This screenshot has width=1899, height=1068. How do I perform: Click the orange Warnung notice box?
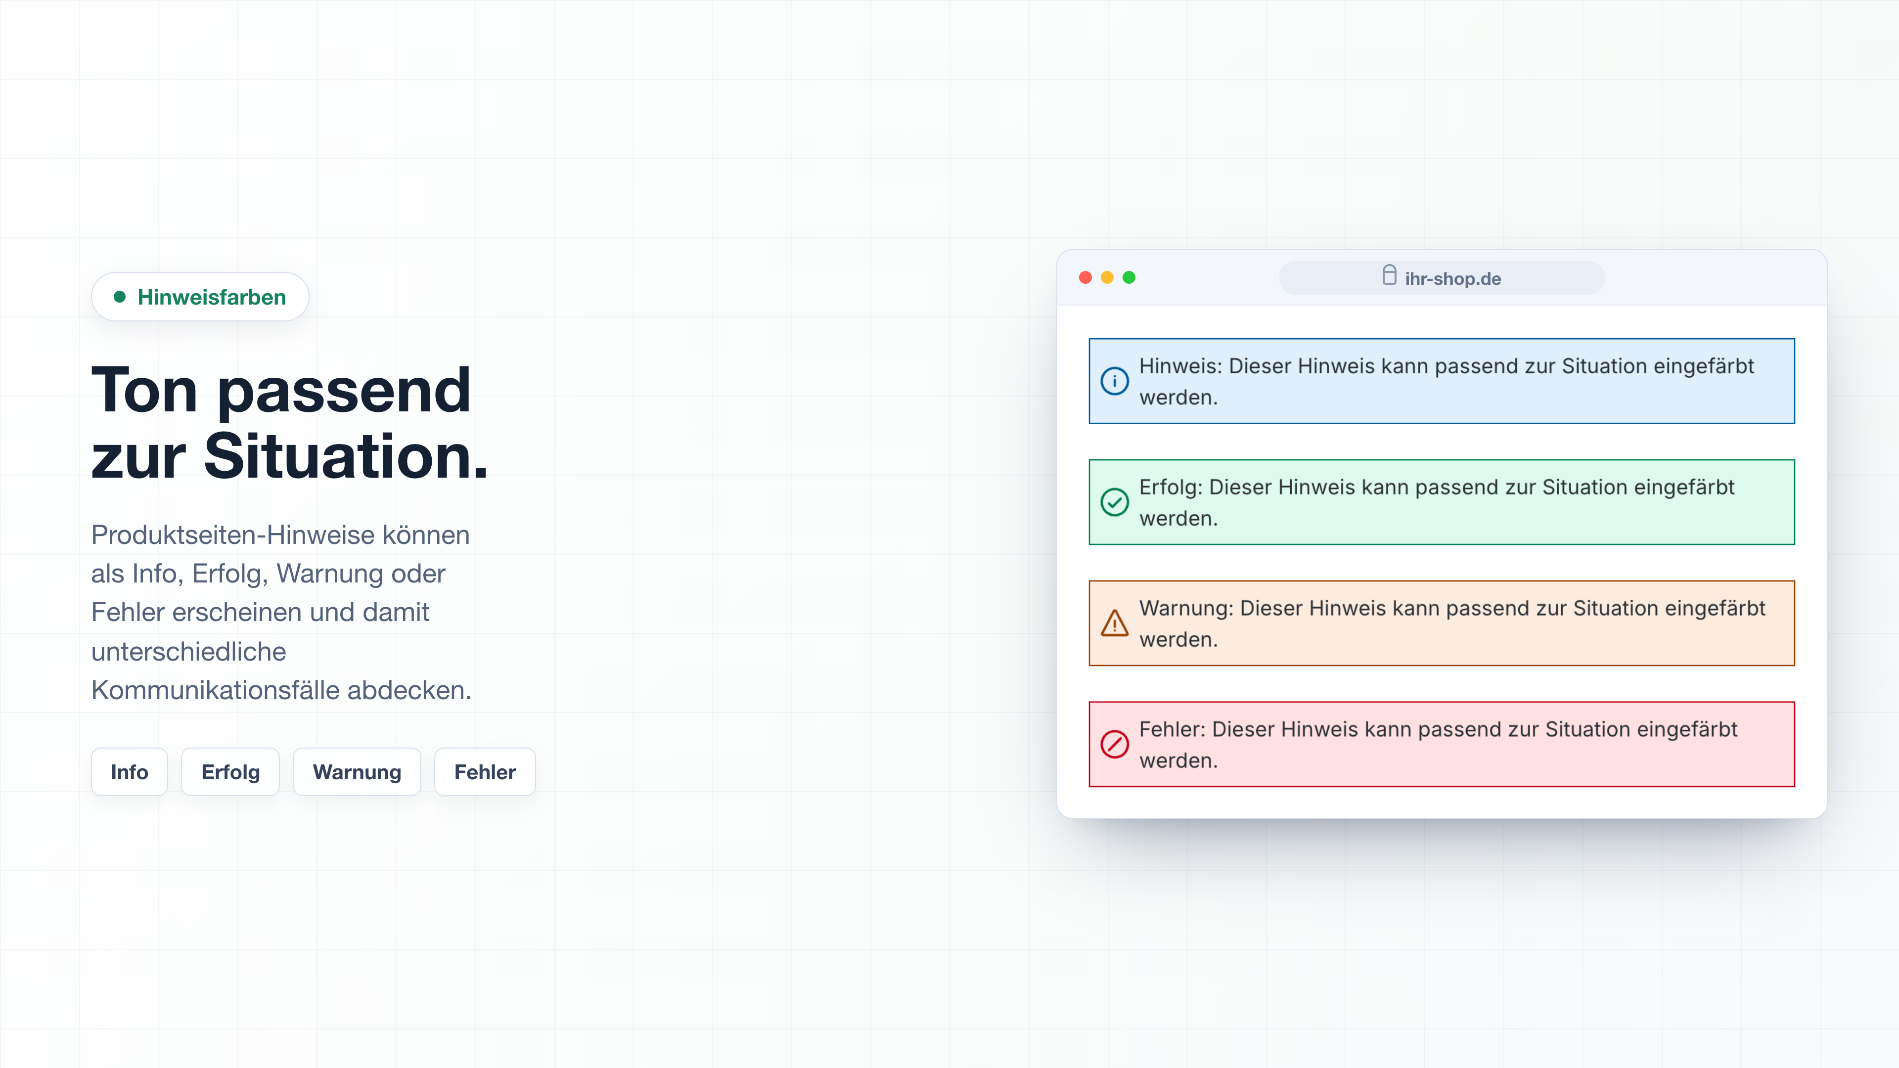1441,623
